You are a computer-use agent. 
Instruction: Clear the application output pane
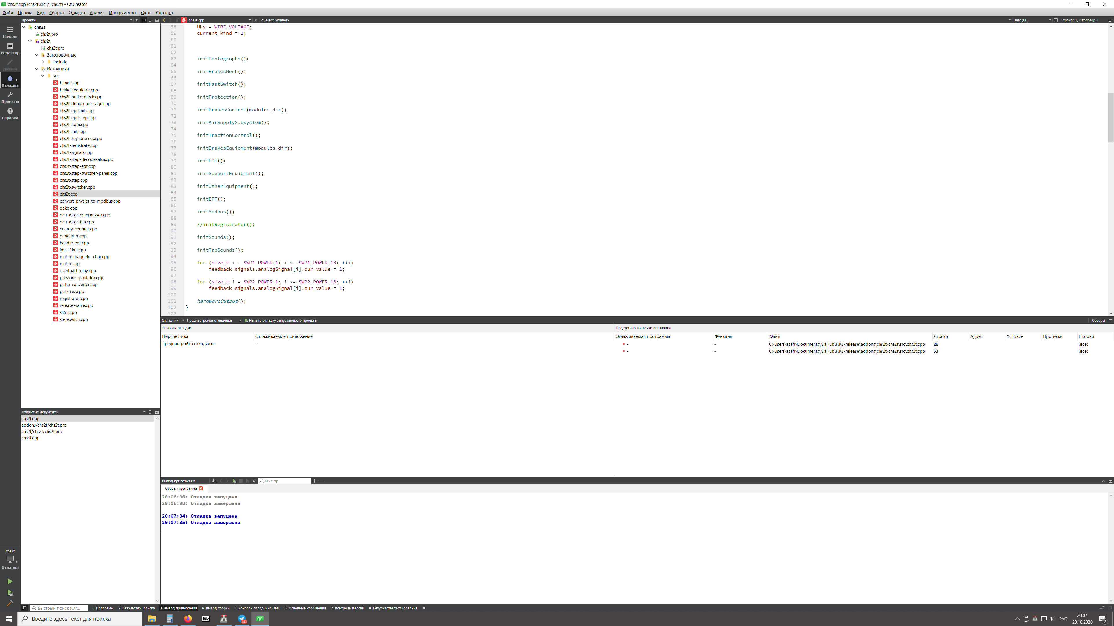214,481
